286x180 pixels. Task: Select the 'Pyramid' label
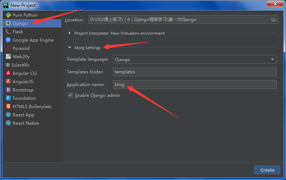coord(21,48)
